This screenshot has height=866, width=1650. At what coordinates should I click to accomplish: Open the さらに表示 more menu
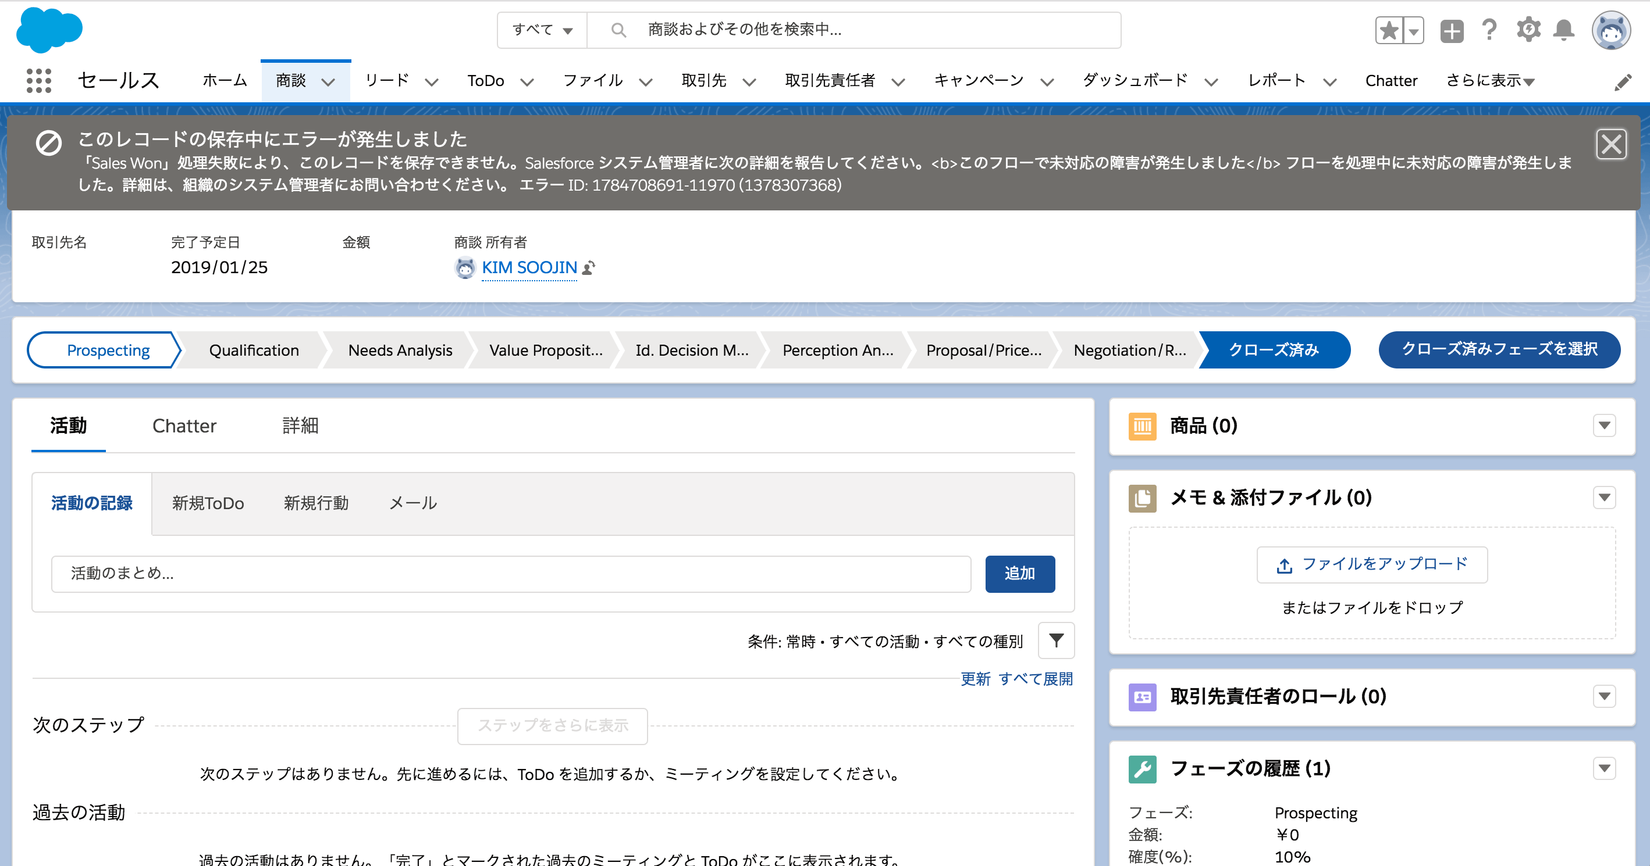click(1490, 81)
